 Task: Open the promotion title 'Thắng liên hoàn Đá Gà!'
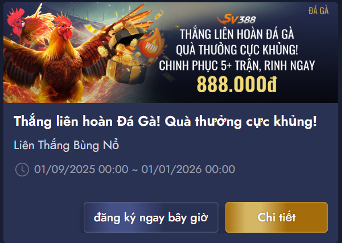pos(87,121)
